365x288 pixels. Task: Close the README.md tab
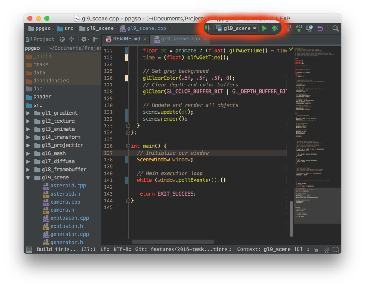point(145,39)
